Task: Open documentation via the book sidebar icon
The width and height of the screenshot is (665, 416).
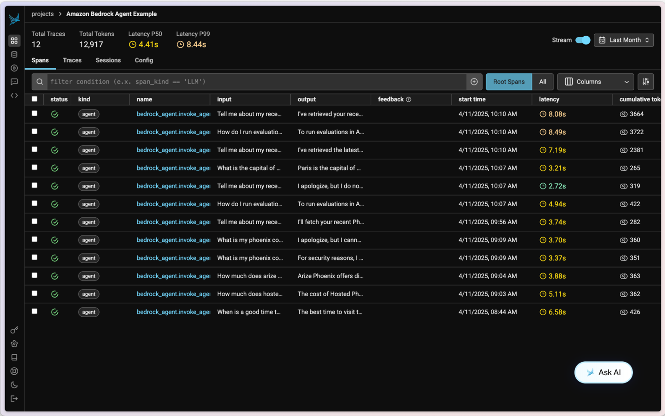Action: (x=14, y=357)
